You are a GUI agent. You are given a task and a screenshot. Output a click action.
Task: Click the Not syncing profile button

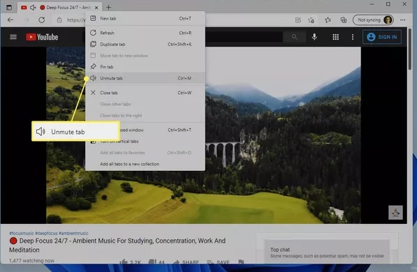pos(373,20)
